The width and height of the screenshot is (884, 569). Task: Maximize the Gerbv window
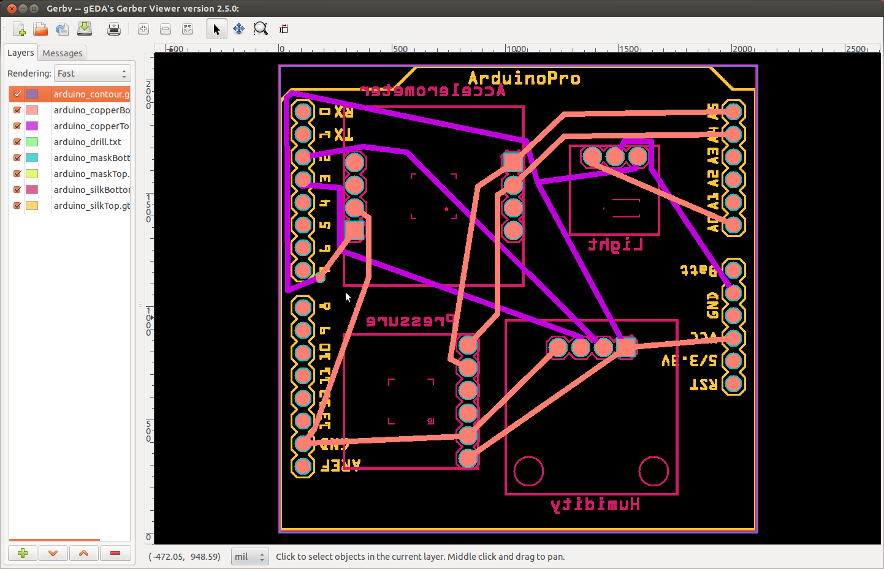34,9
